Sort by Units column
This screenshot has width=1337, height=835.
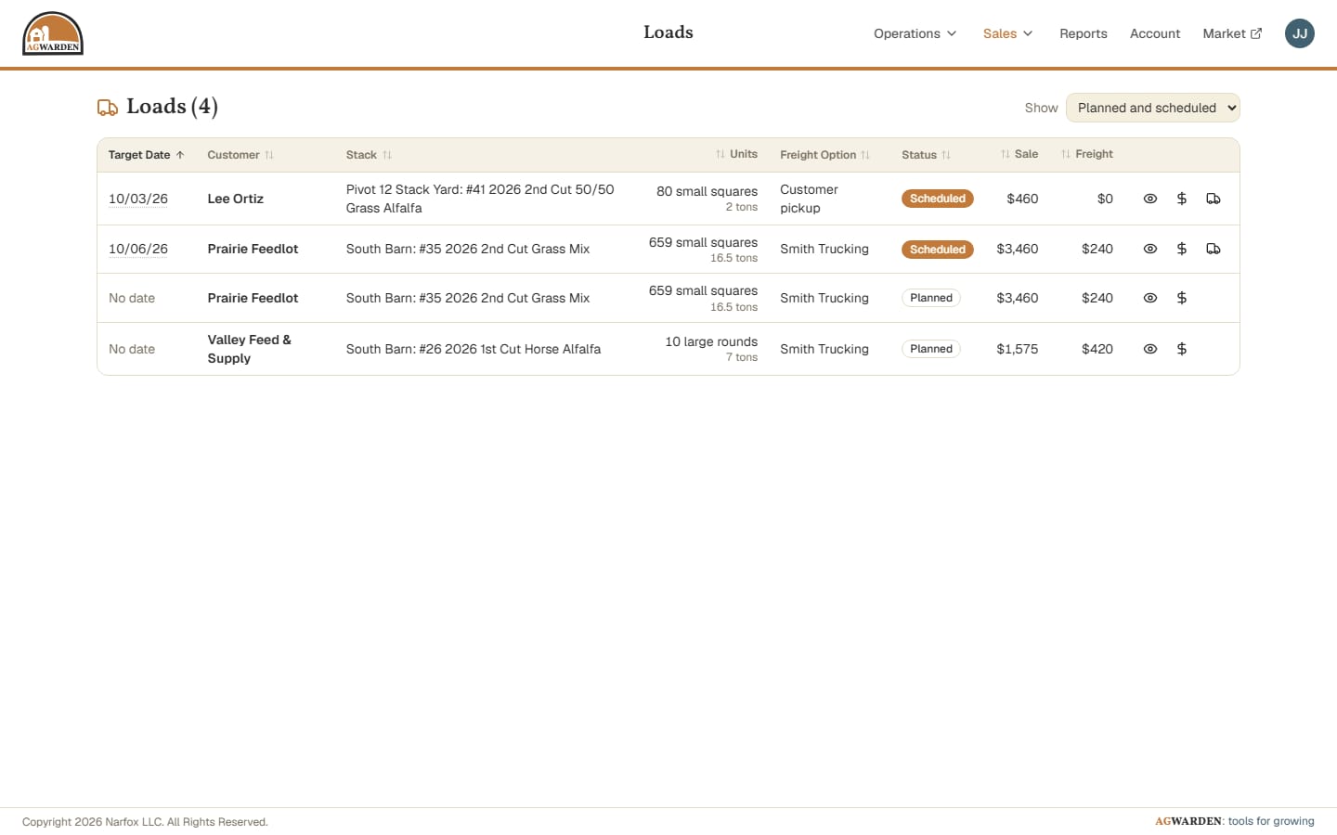click(x=736, y=154)
